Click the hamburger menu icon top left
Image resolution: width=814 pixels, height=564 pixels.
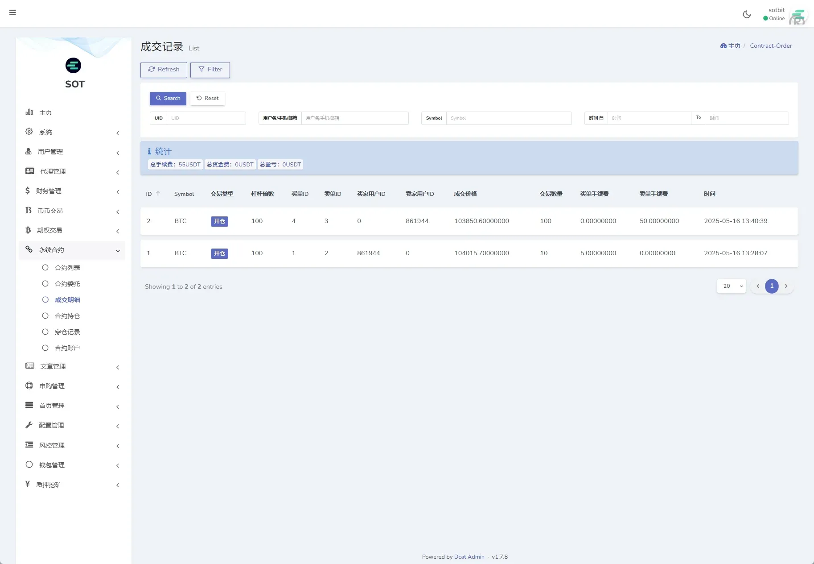pos(12,12)
